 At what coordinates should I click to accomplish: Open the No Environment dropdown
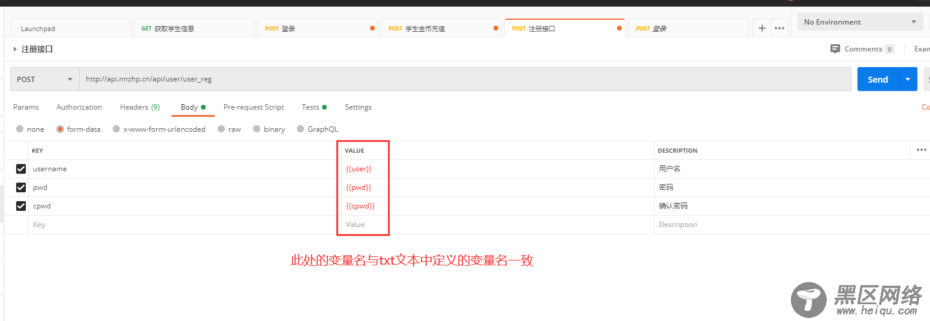(860, 22)
